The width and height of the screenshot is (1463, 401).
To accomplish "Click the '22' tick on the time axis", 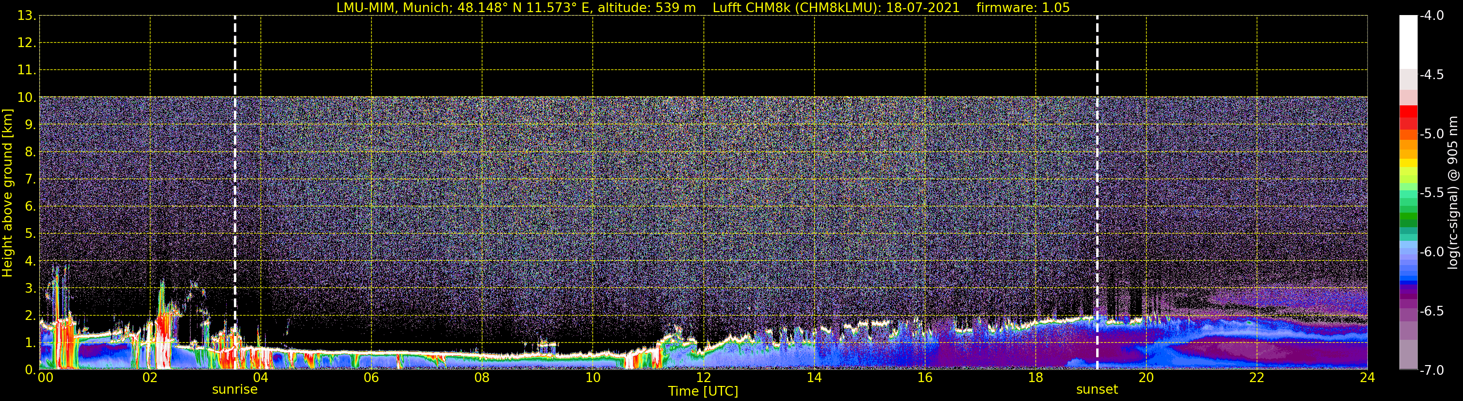I will coord(1257,378).
